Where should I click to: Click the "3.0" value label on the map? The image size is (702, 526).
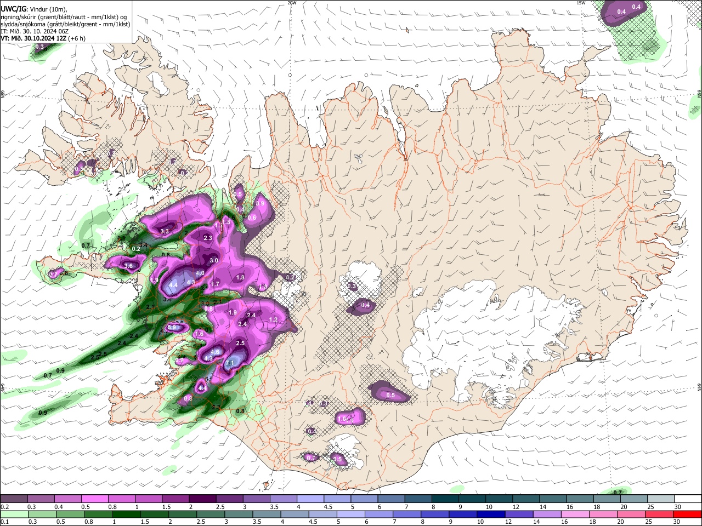click(214, 261)
